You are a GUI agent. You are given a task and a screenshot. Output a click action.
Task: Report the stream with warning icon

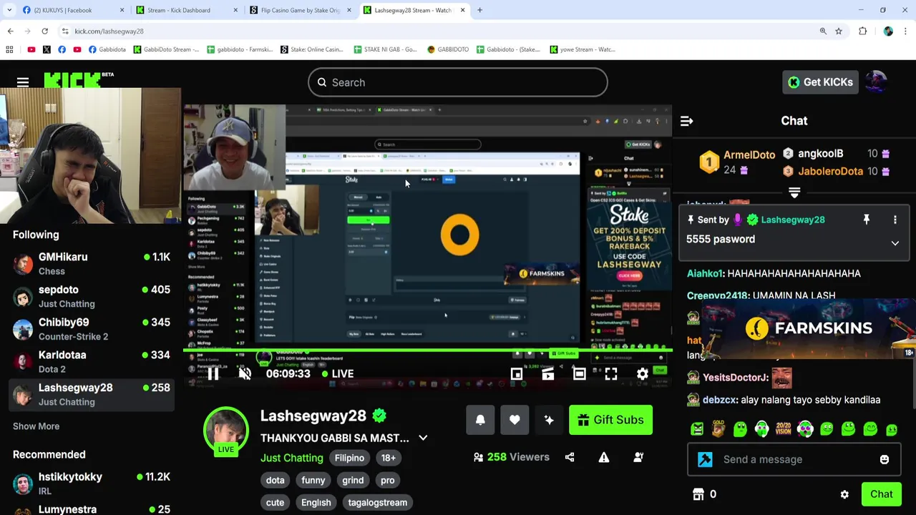tap(604, 457)
